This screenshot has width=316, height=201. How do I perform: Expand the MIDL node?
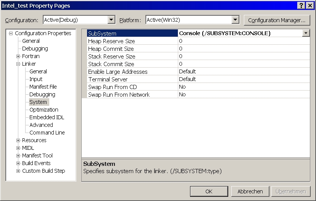click(18, 148)
